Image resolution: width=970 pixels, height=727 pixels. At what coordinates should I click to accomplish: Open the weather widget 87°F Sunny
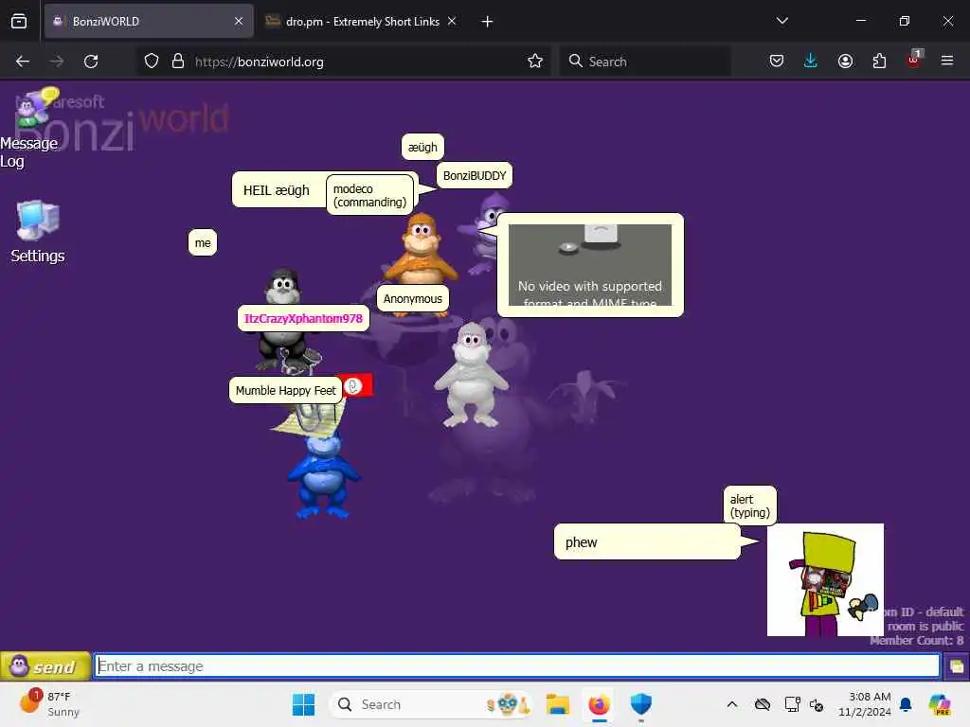[49, 704]
